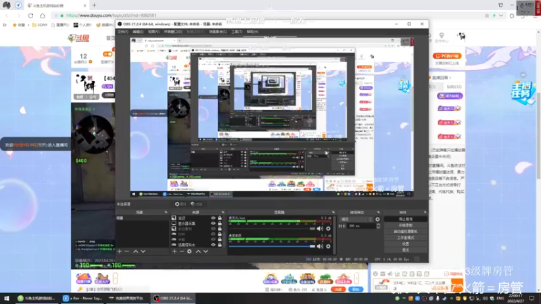
Task: Click the 开始录制 button in OBS controls
Action: coord(405,226)
